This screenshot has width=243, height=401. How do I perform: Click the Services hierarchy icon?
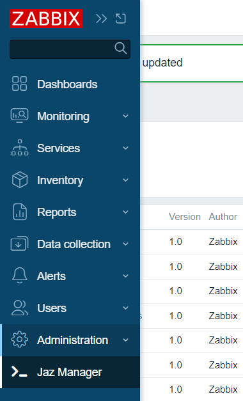[x=20, y=148]
